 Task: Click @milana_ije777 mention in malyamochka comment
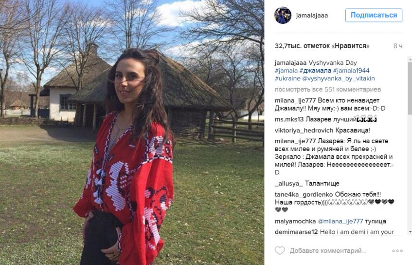click(x=340, y=221)
